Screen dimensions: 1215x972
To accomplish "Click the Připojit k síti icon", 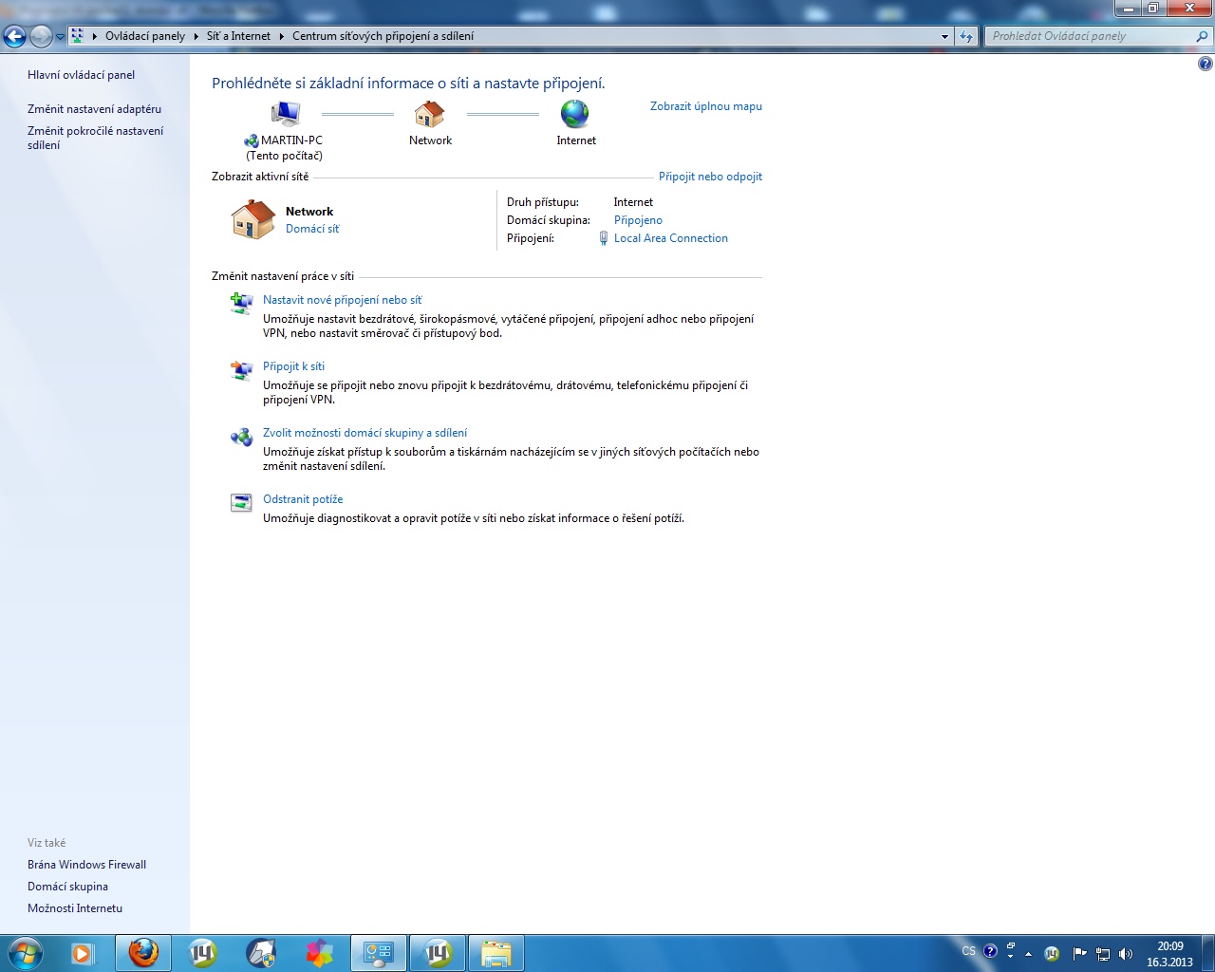I will click(241, 370).
